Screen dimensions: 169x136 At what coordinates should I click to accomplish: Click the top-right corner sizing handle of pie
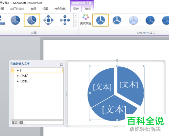144,66
